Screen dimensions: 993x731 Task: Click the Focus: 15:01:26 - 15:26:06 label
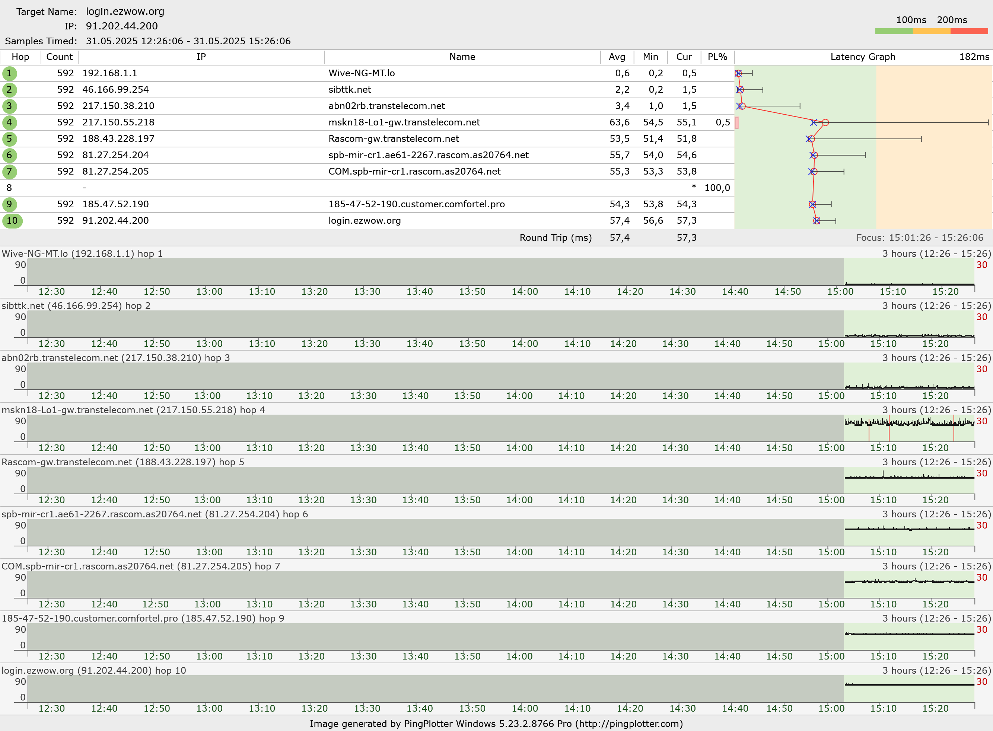pos(920,238)
